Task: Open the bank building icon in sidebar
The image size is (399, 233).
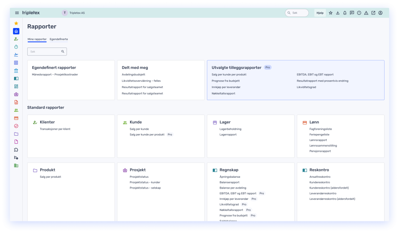Action: point(16,71)
